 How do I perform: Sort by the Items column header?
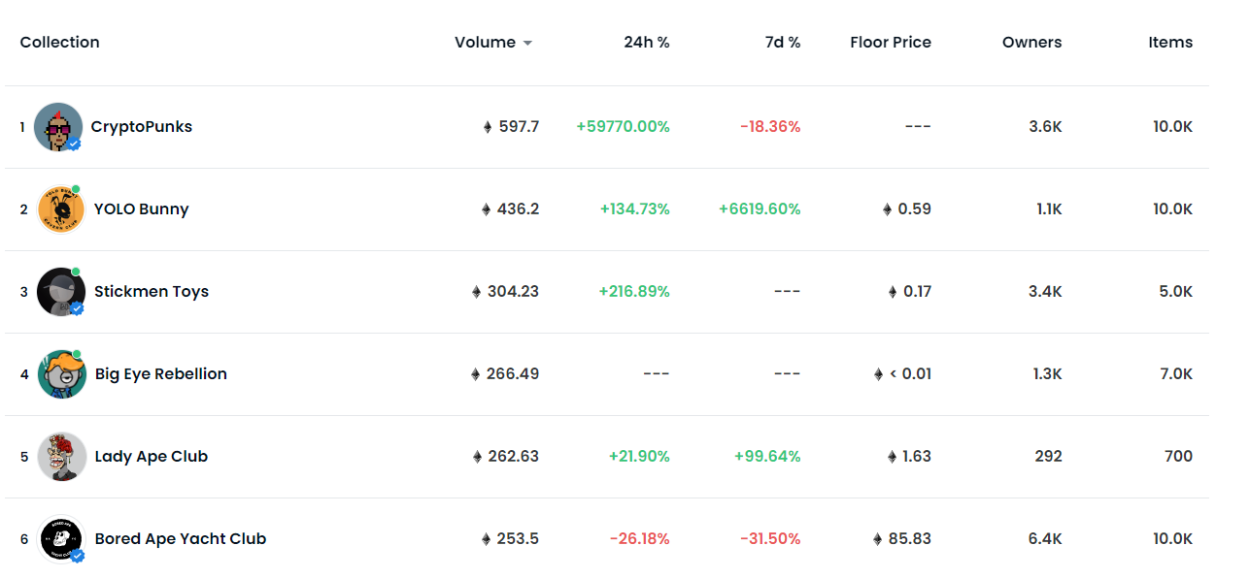(x=1170, y=43)
